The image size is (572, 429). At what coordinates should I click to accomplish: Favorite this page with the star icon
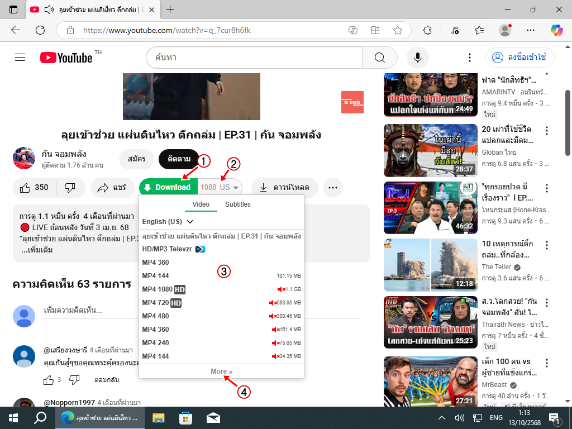397,30
